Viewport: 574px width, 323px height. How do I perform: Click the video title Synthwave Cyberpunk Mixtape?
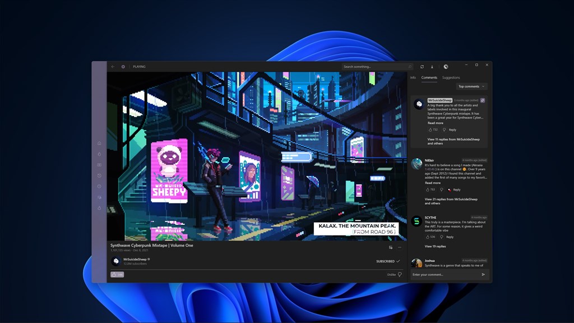151,246
